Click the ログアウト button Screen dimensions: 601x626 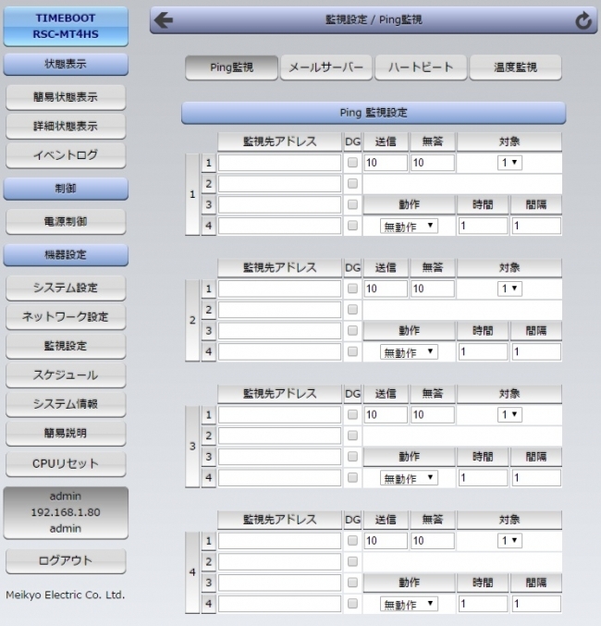click(66, 561)
